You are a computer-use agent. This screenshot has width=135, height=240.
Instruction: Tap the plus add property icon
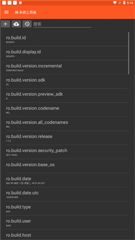[x=6, y=24]
